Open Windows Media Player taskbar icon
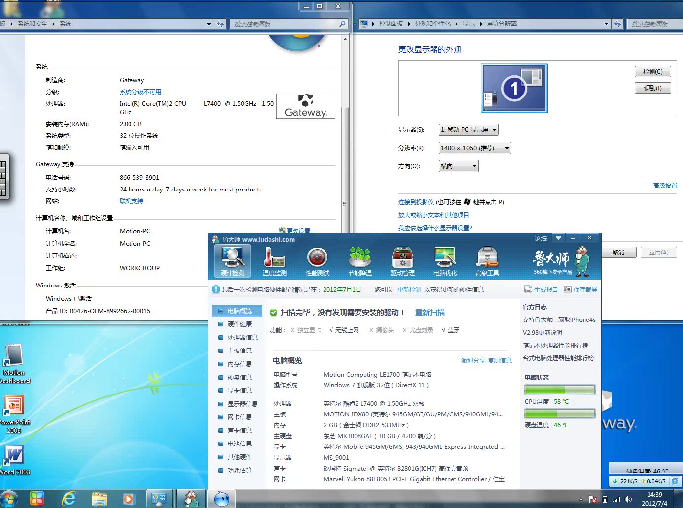This screenshot has height=508, width=683. 128,499
